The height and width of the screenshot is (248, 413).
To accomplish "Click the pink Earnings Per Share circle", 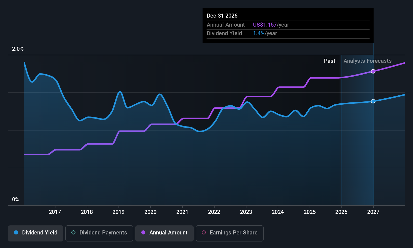I will coord(204,233).
